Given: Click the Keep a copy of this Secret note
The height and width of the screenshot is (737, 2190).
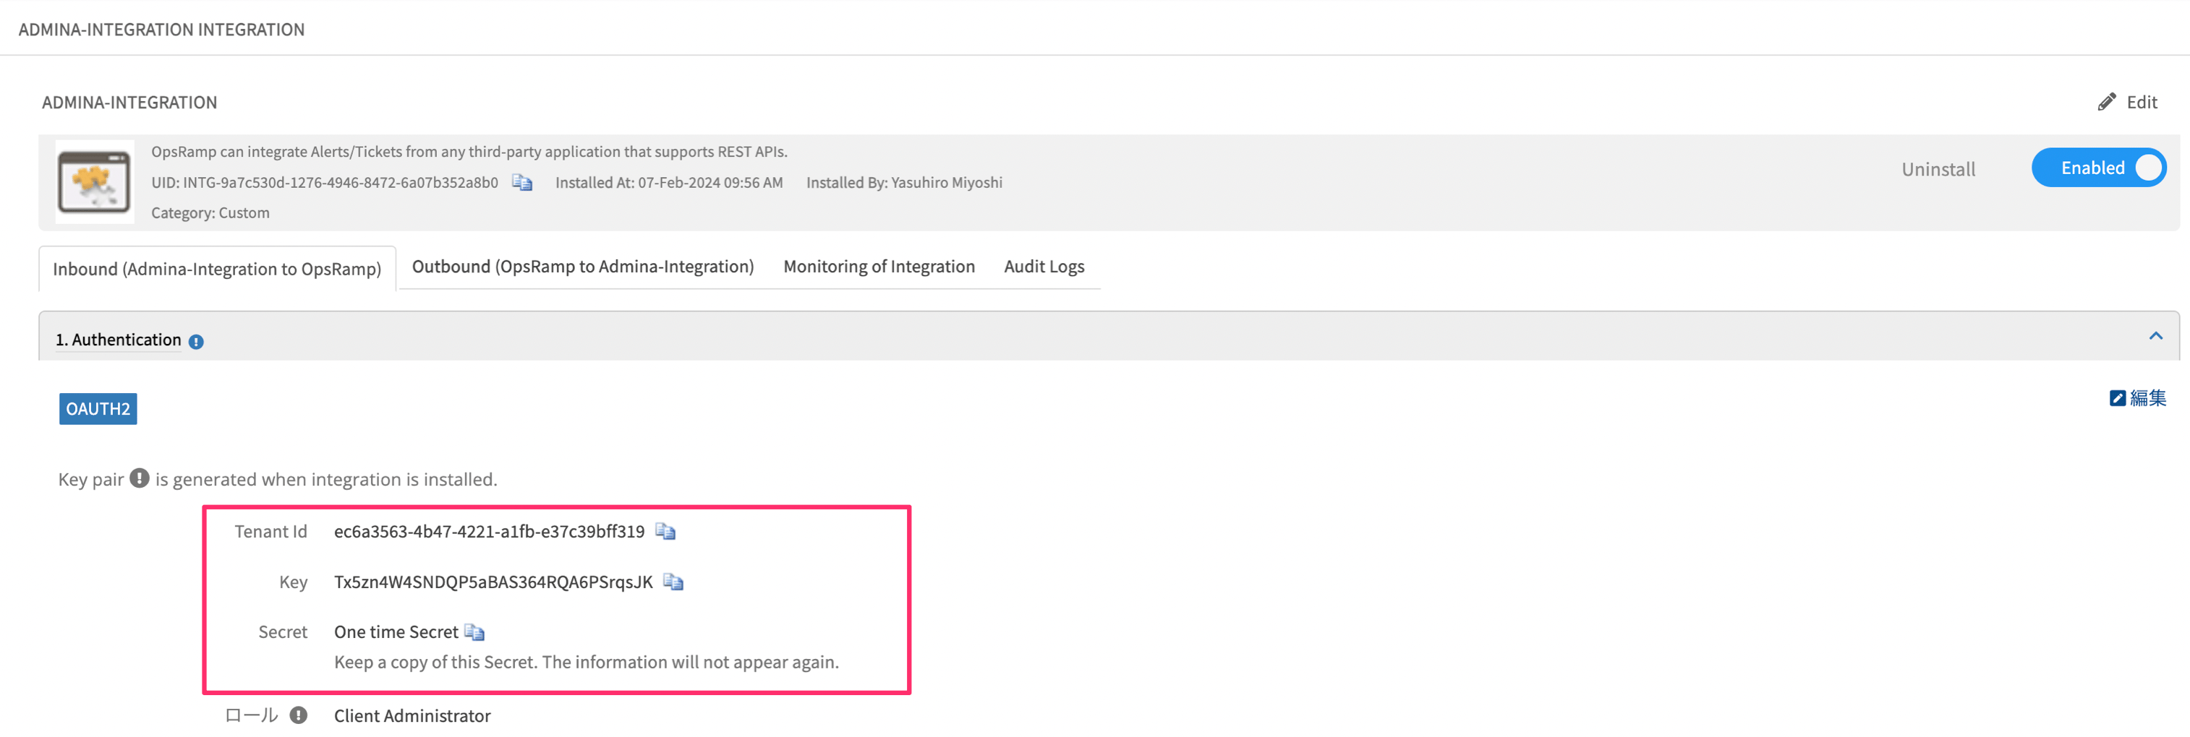Looking at the screenshot, I should [587, 663].
